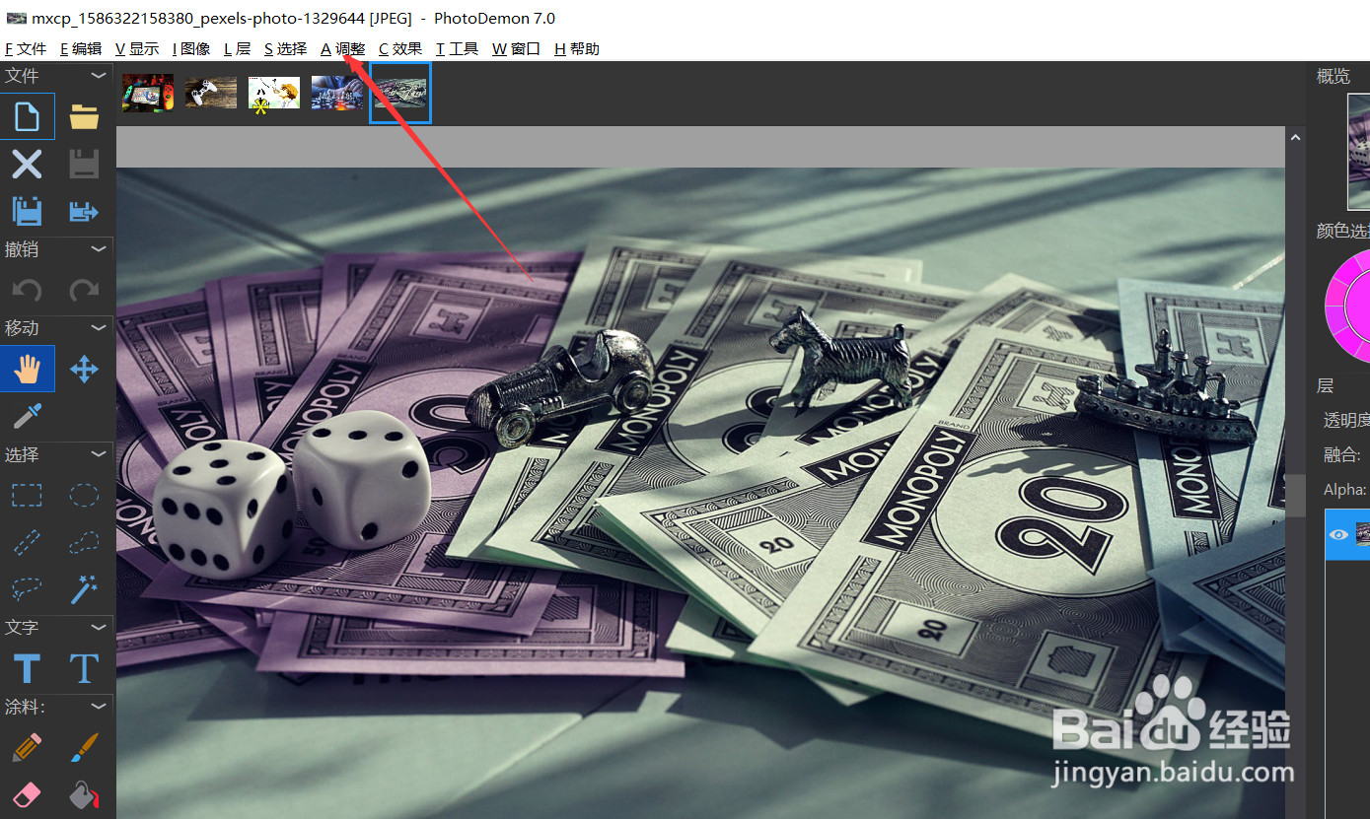
Task: Click the Undo arrow icon
Action: coord(27,291)
